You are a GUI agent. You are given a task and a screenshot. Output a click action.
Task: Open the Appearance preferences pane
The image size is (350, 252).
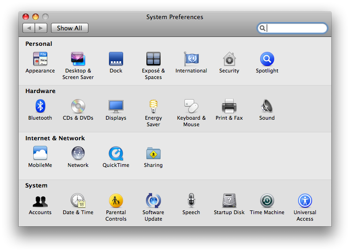tap(40, 59)
